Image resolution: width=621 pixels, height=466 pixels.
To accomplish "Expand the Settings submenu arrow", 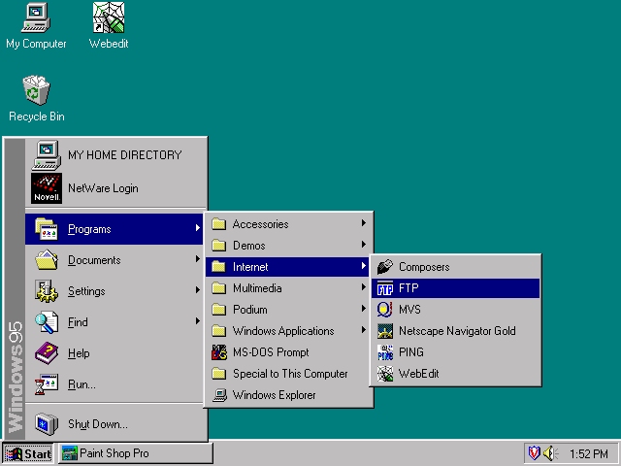I will (198, 290).
